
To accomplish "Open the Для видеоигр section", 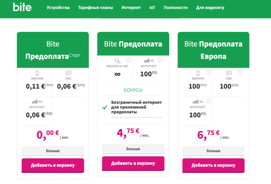I will coord(210,8).
